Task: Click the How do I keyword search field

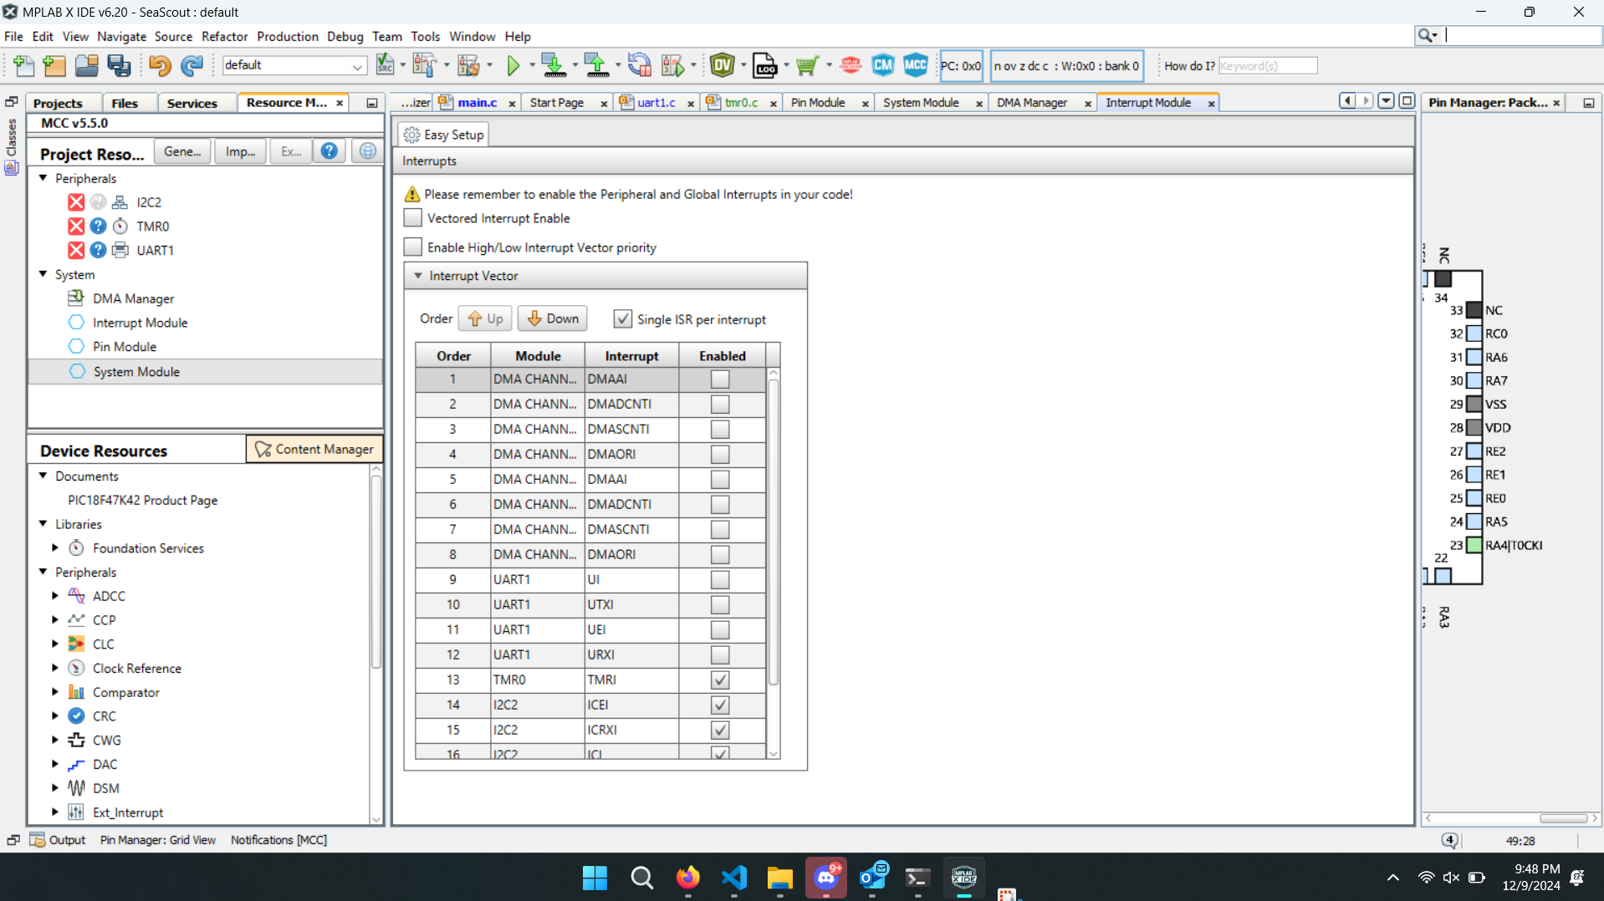Action: [1267, 66]
